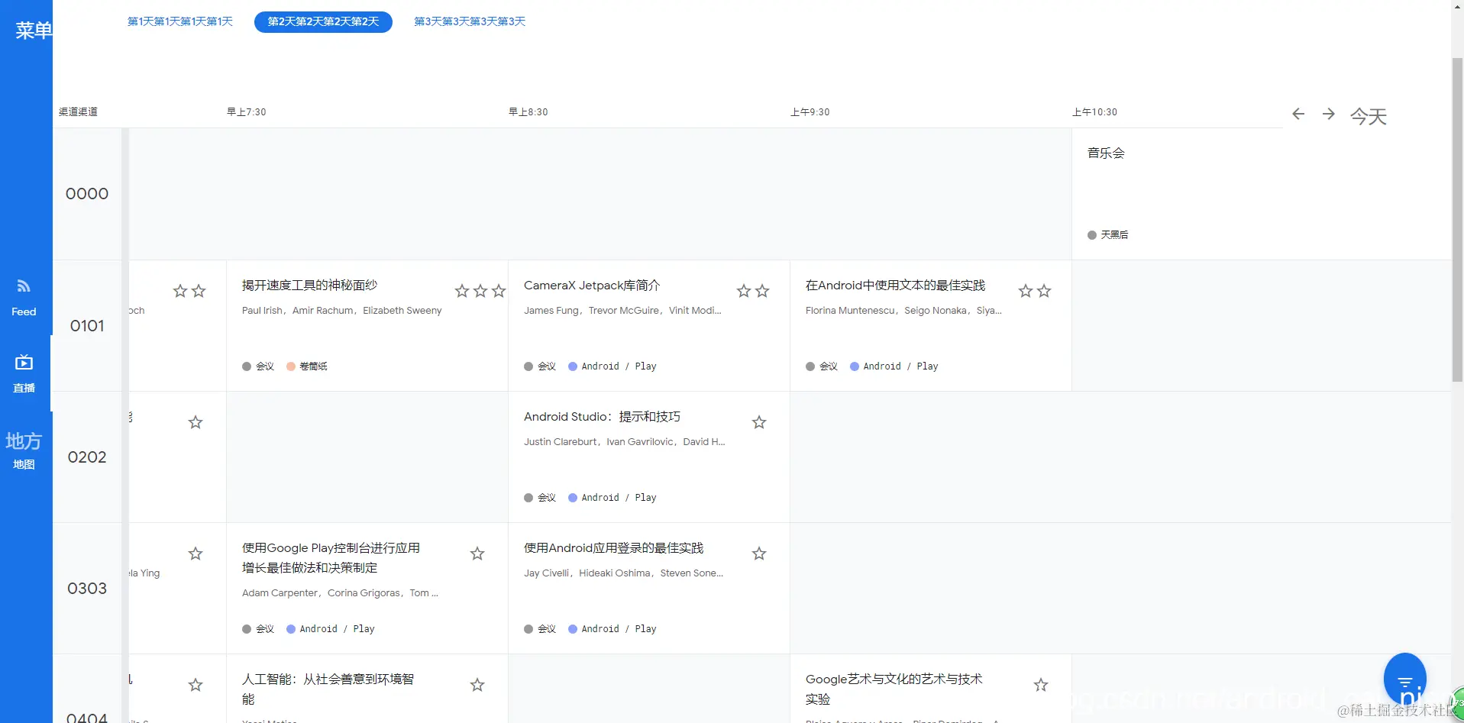
Task: Navigate earlier using the left arrow
Action: pos(1298,114)
